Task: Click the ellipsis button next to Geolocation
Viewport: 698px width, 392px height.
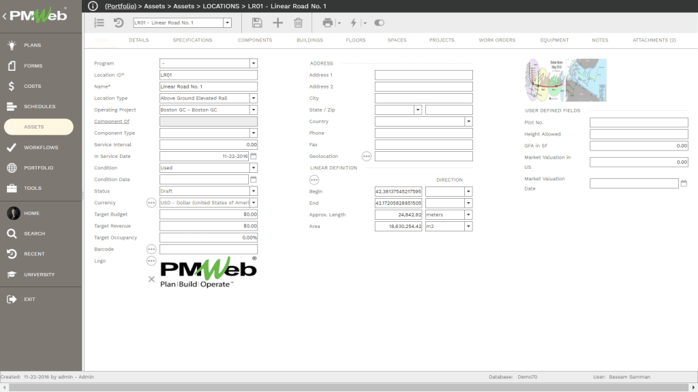Action: [x=366, y=156]
